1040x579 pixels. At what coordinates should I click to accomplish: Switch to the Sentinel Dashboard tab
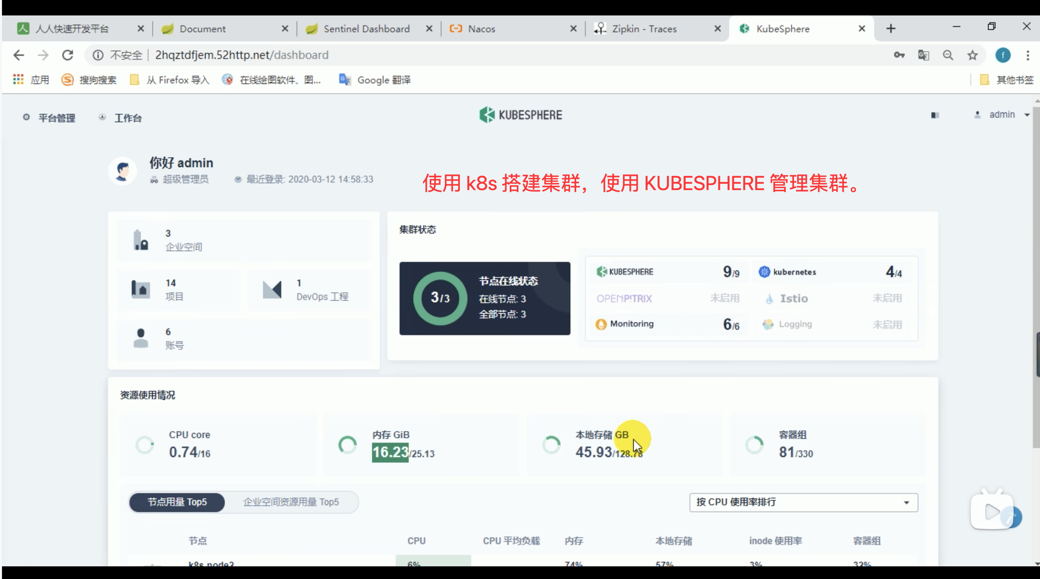click(366, 29)
